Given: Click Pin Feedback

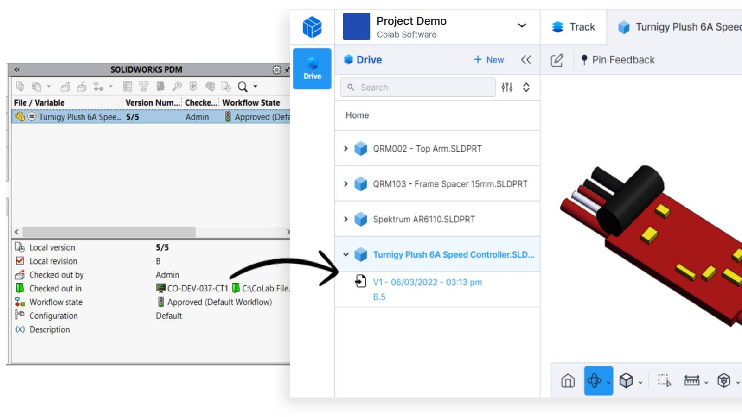Looking at the screenshot, I should pos(618,60).
